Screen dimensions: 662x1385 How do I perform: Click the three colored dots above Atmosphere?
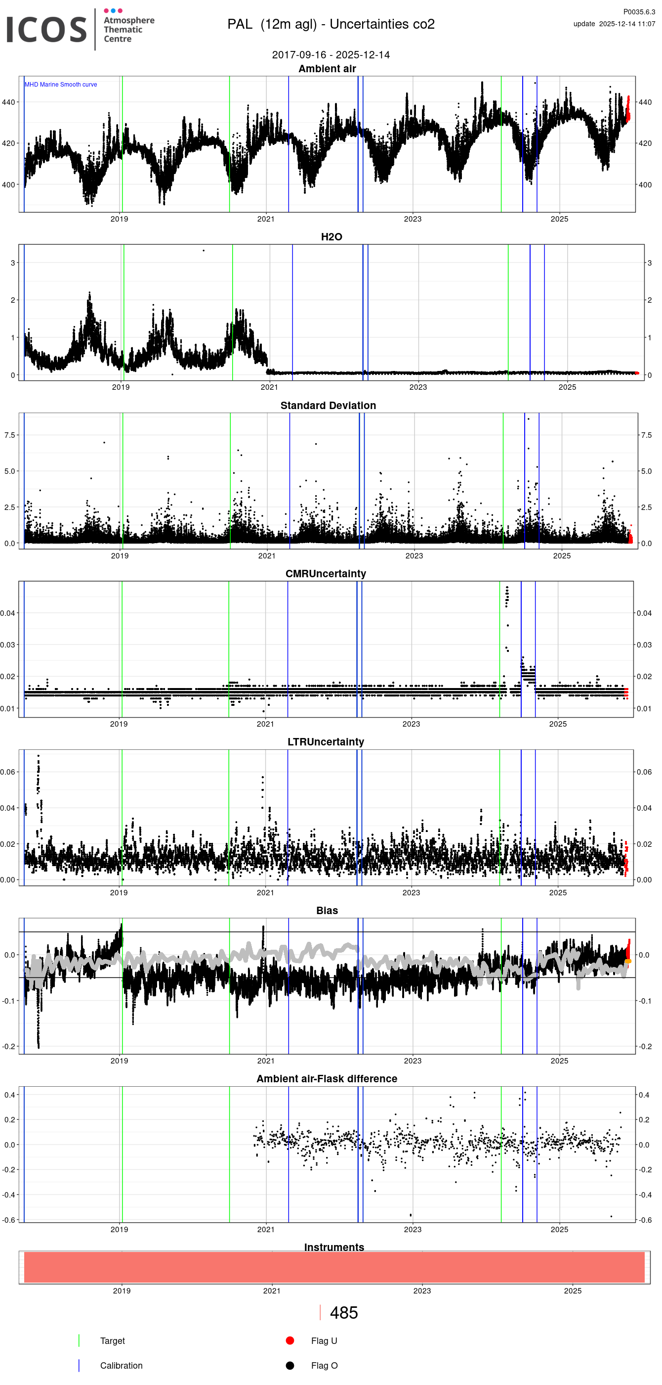coord(113,11)
